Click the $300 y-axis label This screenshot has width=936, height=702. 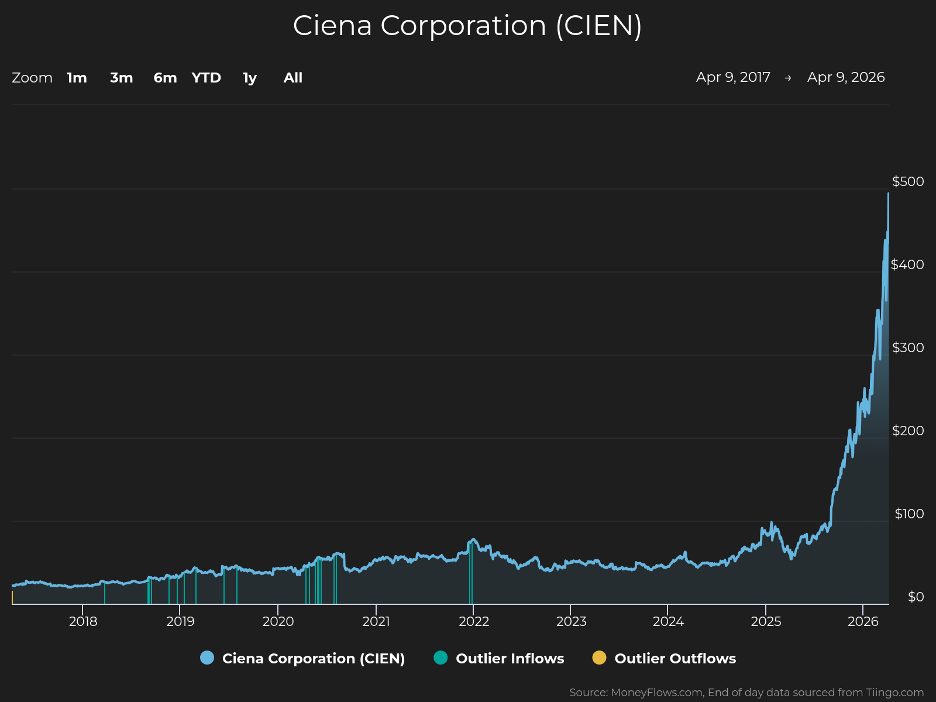coord(908,347)
